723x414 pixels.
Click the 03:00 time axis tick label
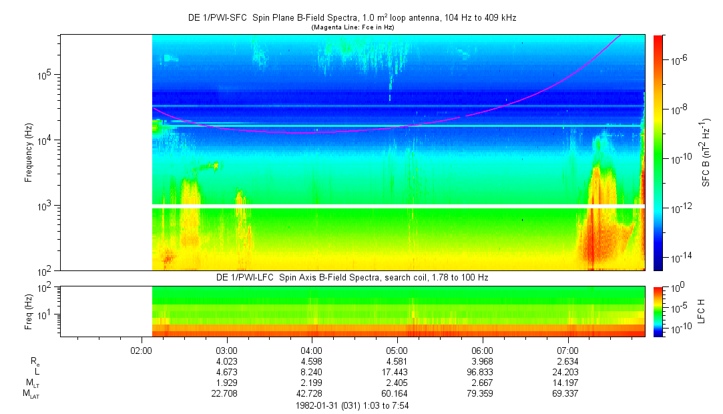pos(227,350)
